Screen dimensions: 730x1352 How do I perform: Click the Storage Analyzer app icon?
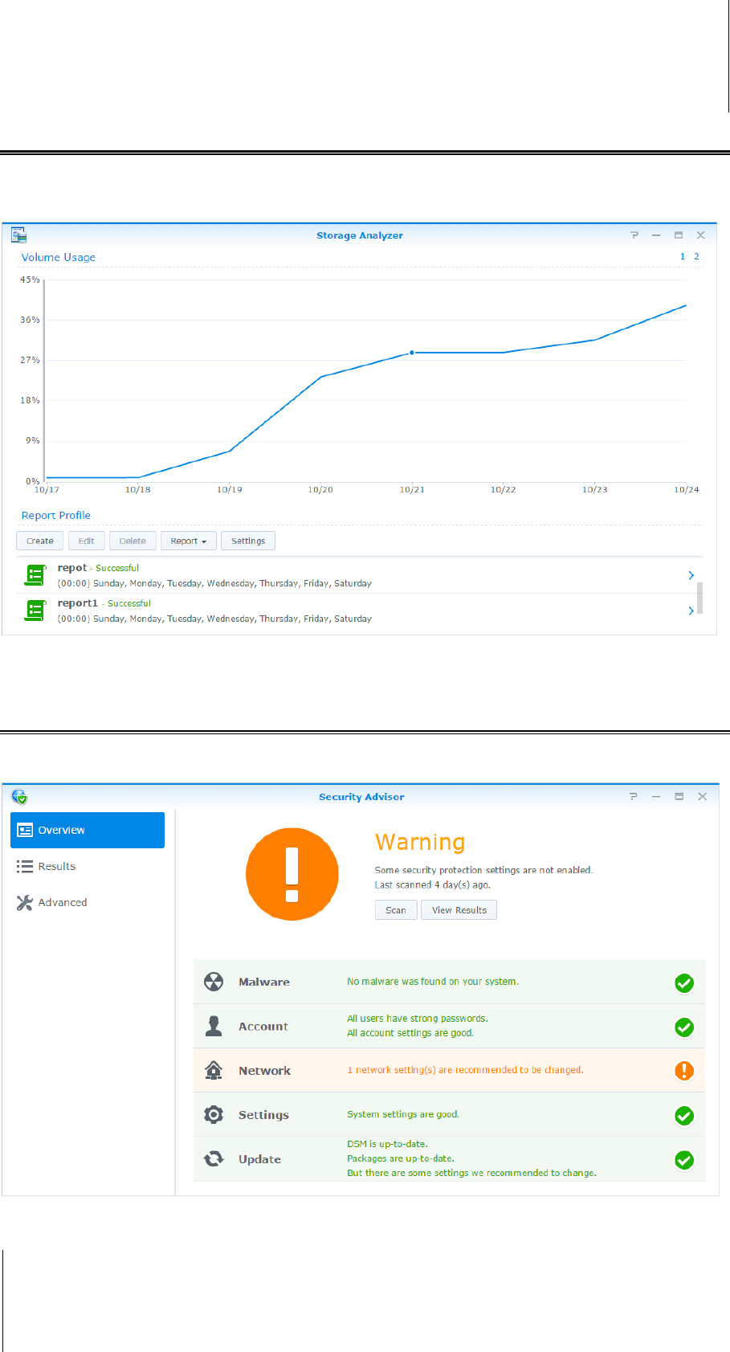tap(18, 235)
